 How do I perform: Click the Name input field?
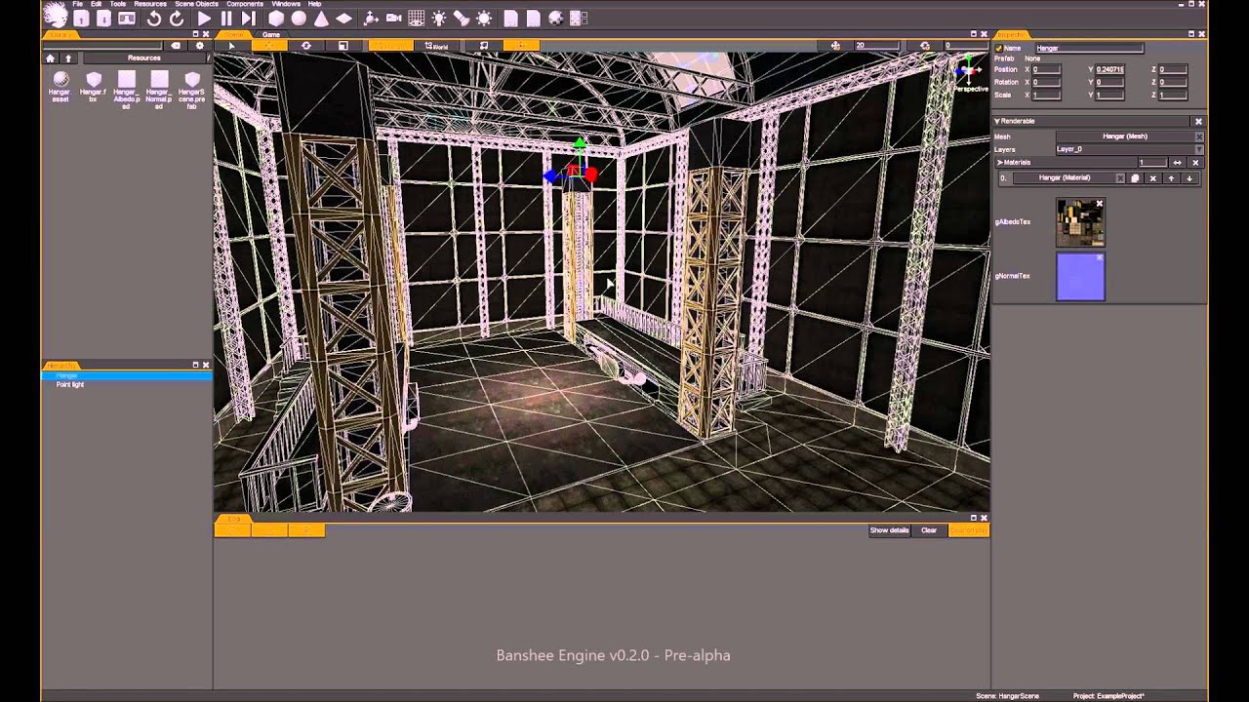[x=1088, y=48]
